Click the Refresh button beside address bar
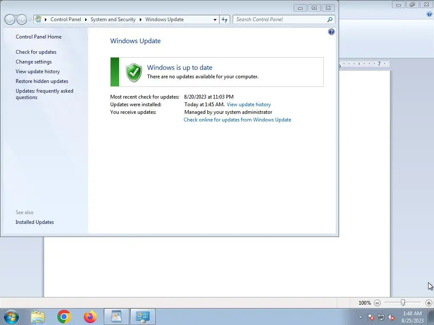The height and width of the screenshot is (325, 434). tap(225, 19)
